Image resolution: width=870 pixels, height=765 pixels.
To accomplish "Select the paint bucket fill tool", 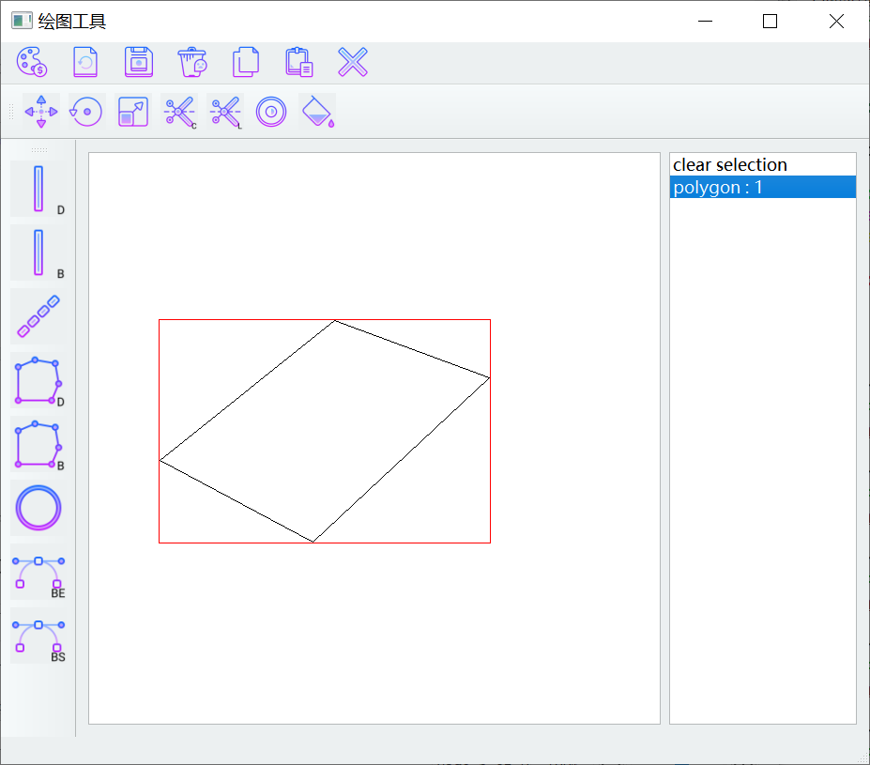I will point(317,112).
